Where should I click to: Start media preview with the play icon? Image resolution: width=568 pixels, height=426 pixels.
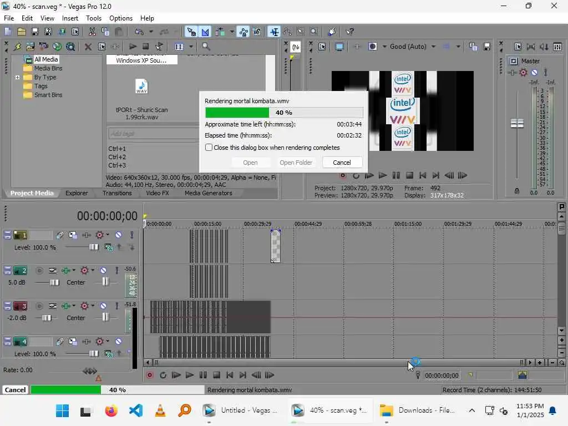[x=133, y=47]
